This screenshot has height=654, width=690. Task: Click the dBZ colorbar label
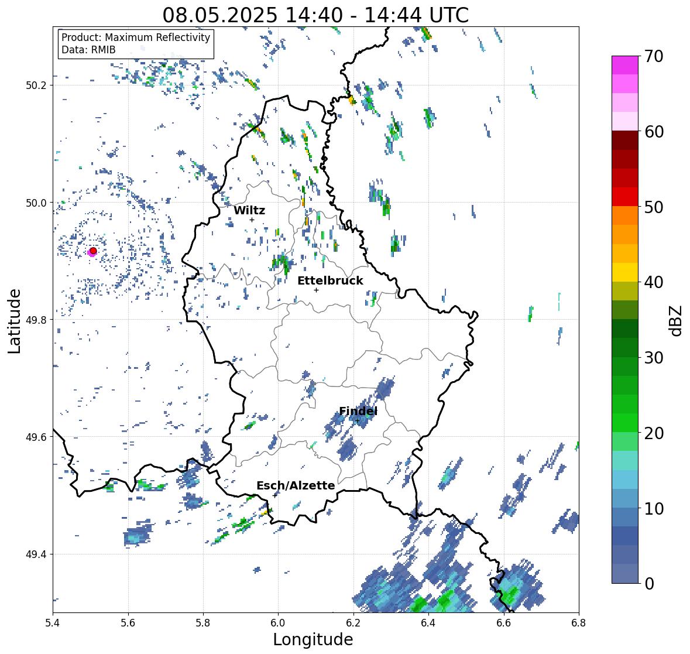[677, 321]
